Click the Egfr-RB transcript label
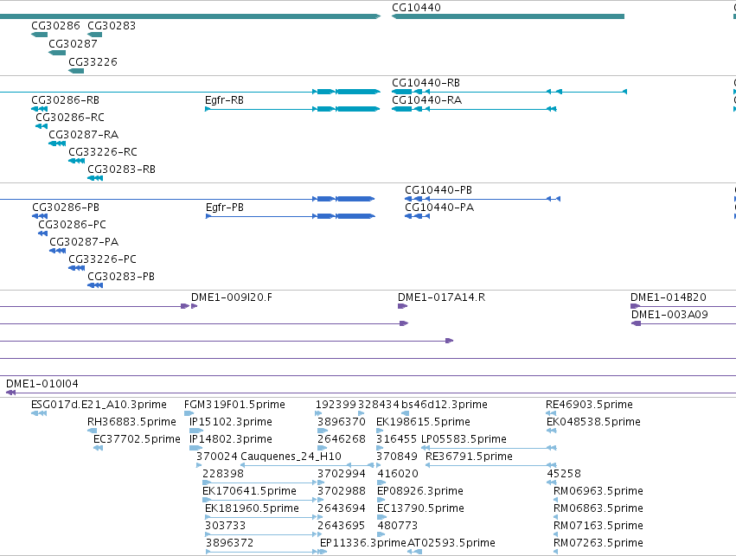Viewport: 736px width, 556px height. pos(224,100)
